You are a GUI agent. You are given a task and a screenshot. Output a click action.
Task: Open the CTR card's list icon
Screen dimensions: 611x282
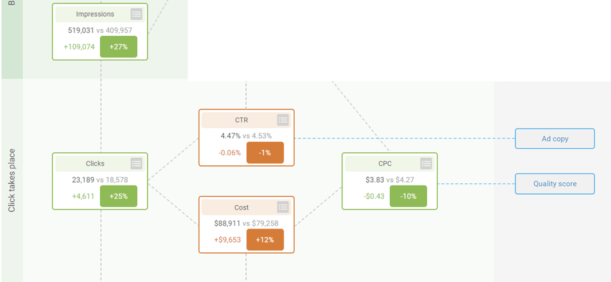coord(283,120)
